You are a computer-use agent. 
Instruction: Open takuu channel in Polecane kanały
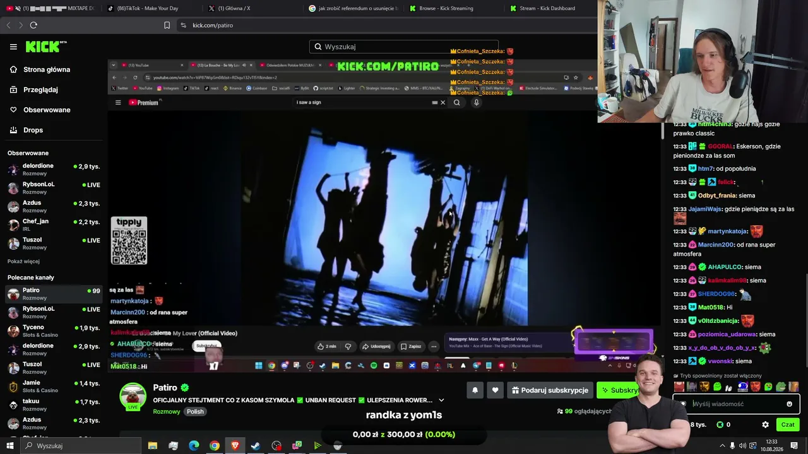(54, 405)
